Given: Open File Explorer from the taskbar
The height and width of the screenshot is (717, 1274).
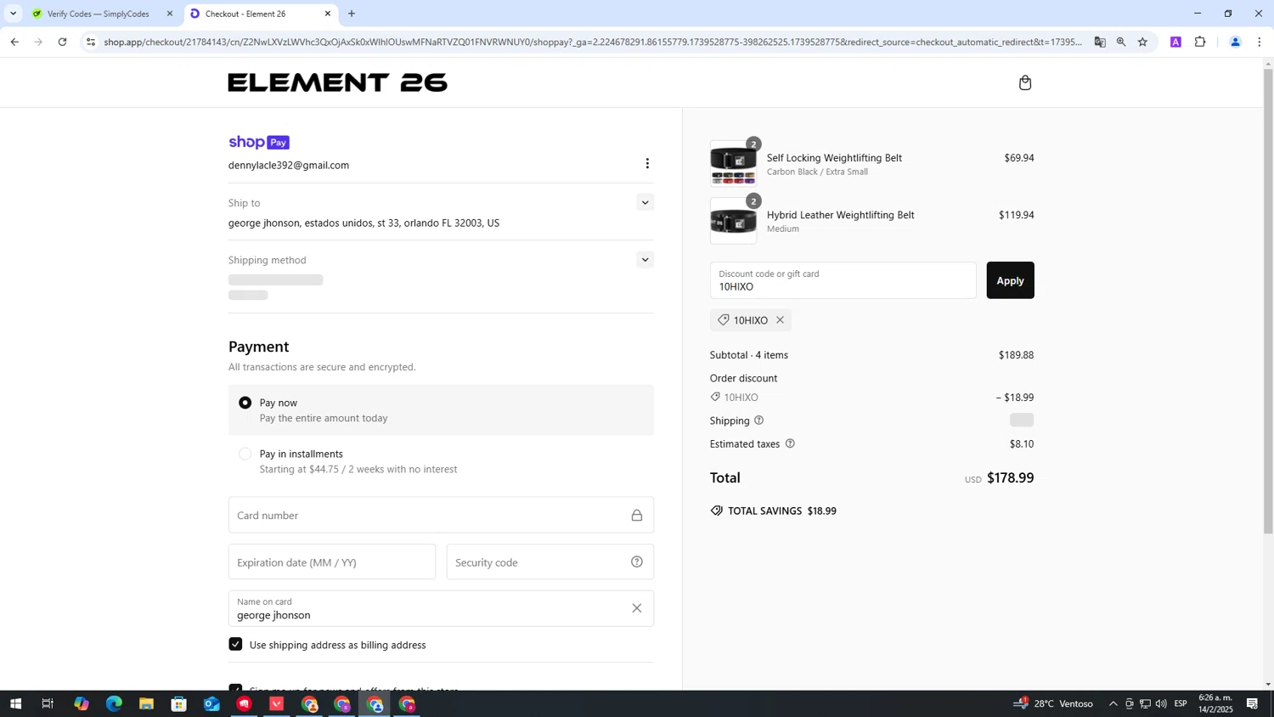Looking at the screenshot, I should pos(146,703).
